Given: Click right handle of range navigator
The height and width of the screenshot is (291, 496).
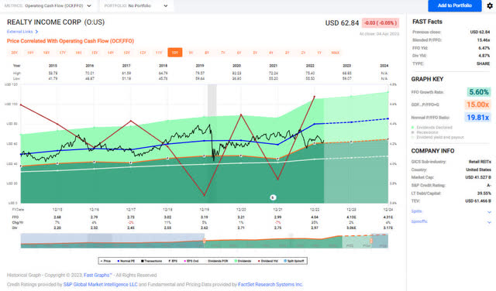Looking at the screenshot, I should click(x=371, y=241).
